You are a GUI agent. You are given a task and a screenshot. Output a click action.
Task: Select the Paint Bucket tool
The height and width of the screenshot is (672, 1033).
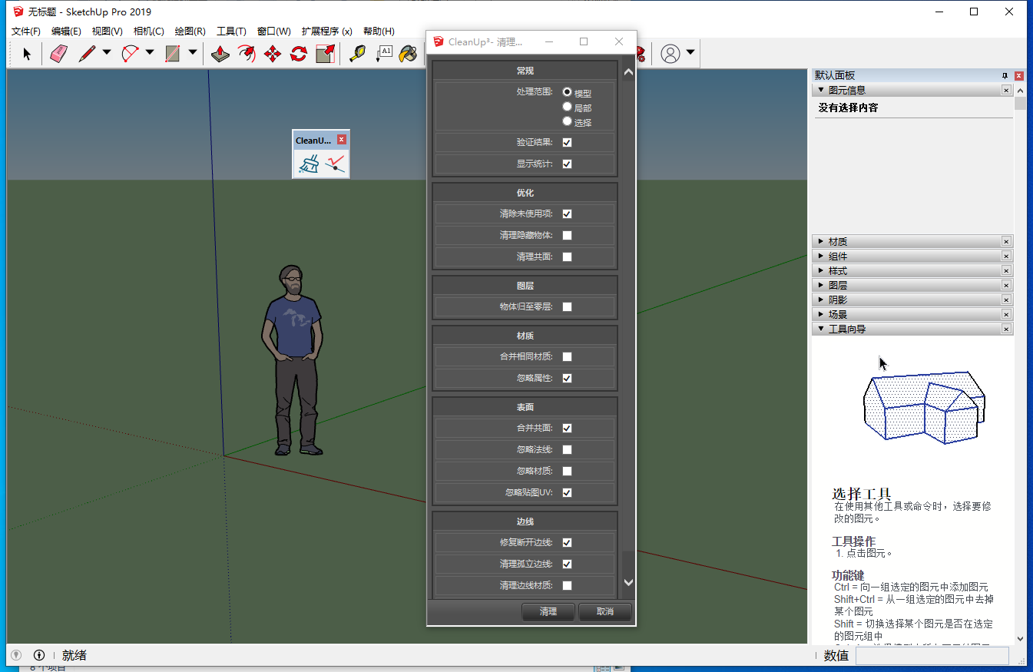(x=408, y=54)
